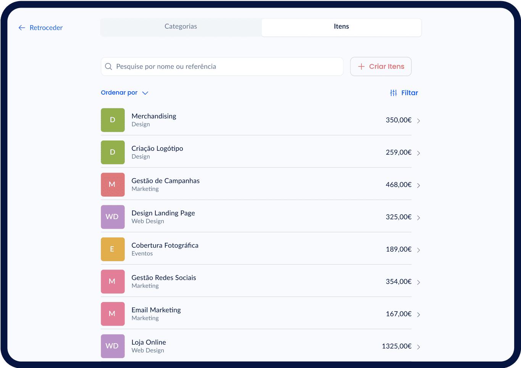
Task: Click the purple WD icon for Design Landing Page
Action: tap(113, 217)
